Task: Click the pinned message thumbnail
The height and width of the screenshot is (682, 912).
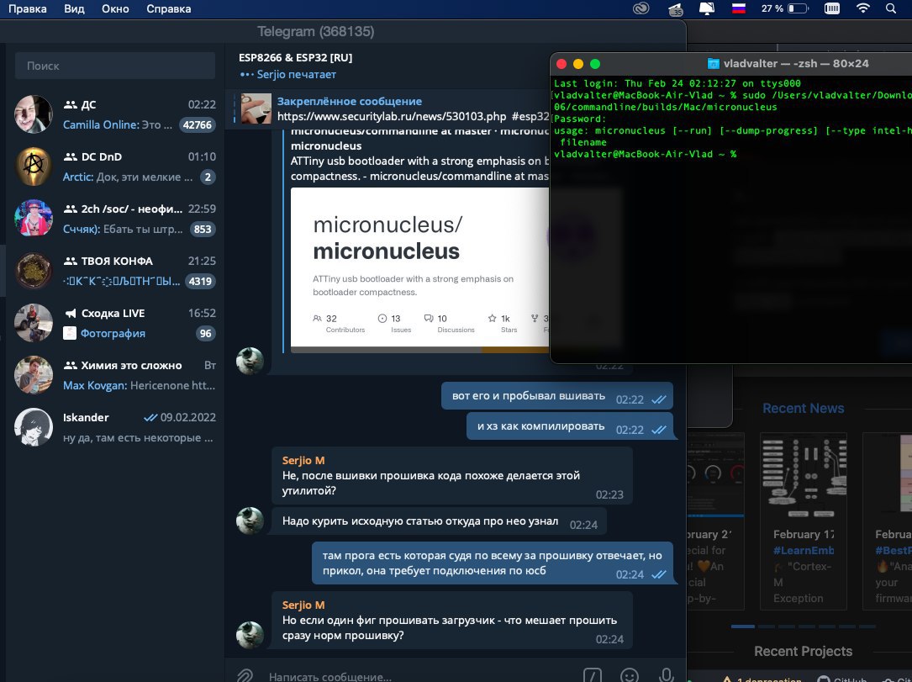Action: tap(256, 108)
